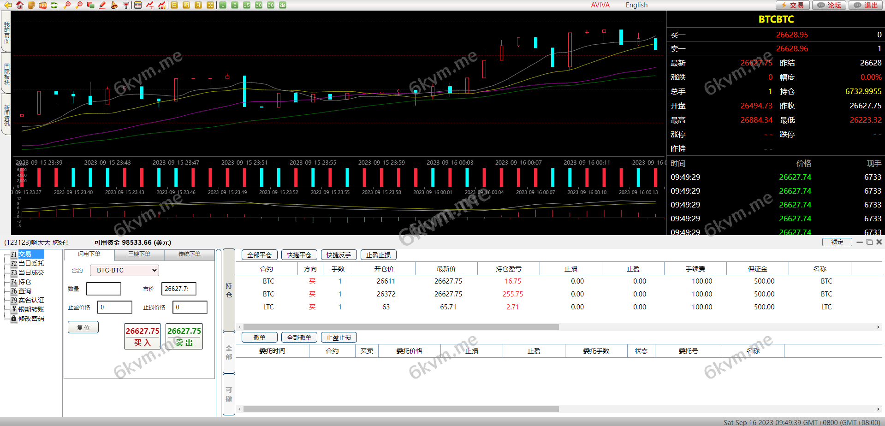This screenshot has width=885, height=426.
Task: Select the Zoom In magnifier tool
Action: point(66,5)
